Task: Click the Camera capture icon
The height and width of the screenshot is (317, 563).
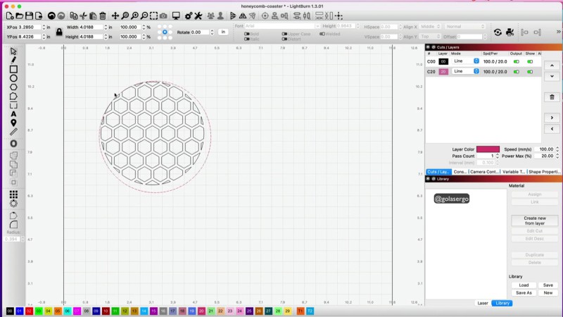Action: click(x=163, y=15)
